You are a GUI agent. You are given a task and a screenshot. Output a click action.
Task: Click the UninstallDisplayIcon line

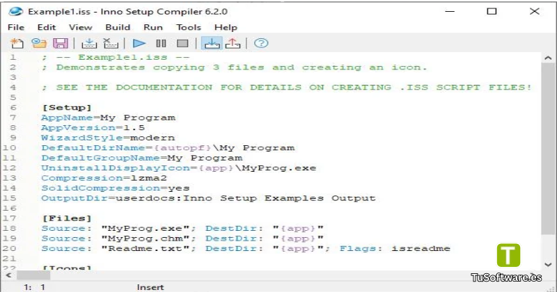tap(179, 168)
